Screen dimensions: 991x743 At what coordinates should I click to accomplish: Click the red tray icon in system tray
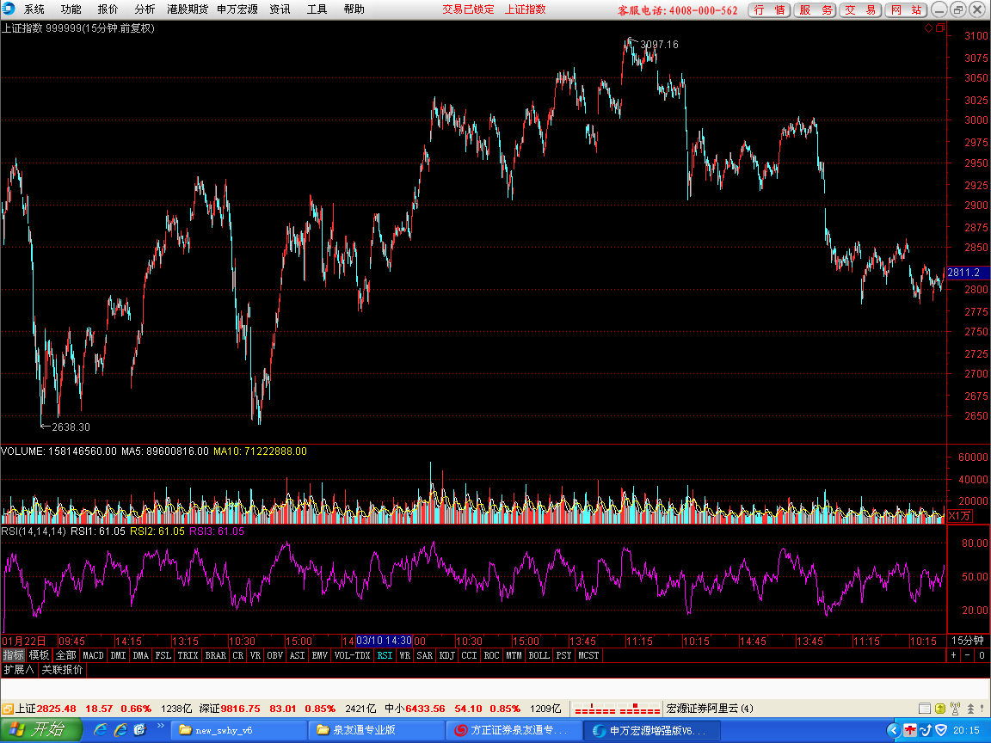pyautogui.click(x=910, y=730)
